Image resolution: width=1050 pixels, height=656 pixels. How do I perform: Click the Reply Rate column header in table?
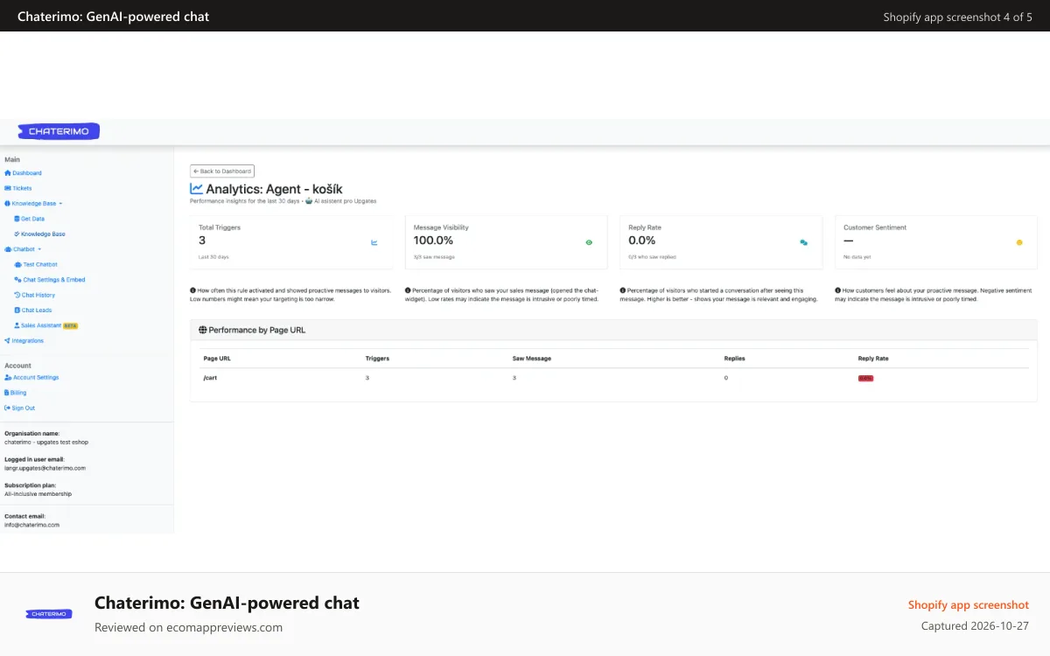click(x=873, y=359)
